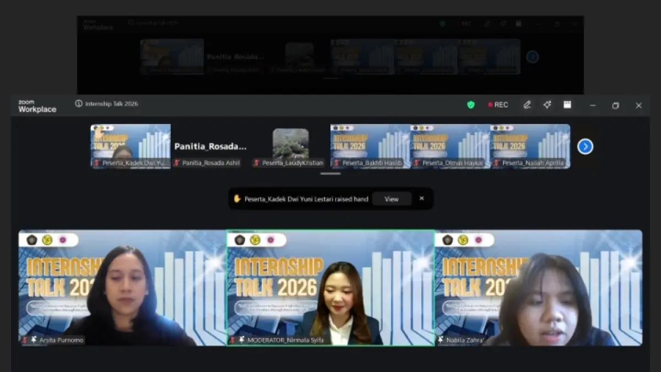The width and height of the screenshot is (661, 372).
Task: Click the REC recording indicator
Action: [498, 105]
